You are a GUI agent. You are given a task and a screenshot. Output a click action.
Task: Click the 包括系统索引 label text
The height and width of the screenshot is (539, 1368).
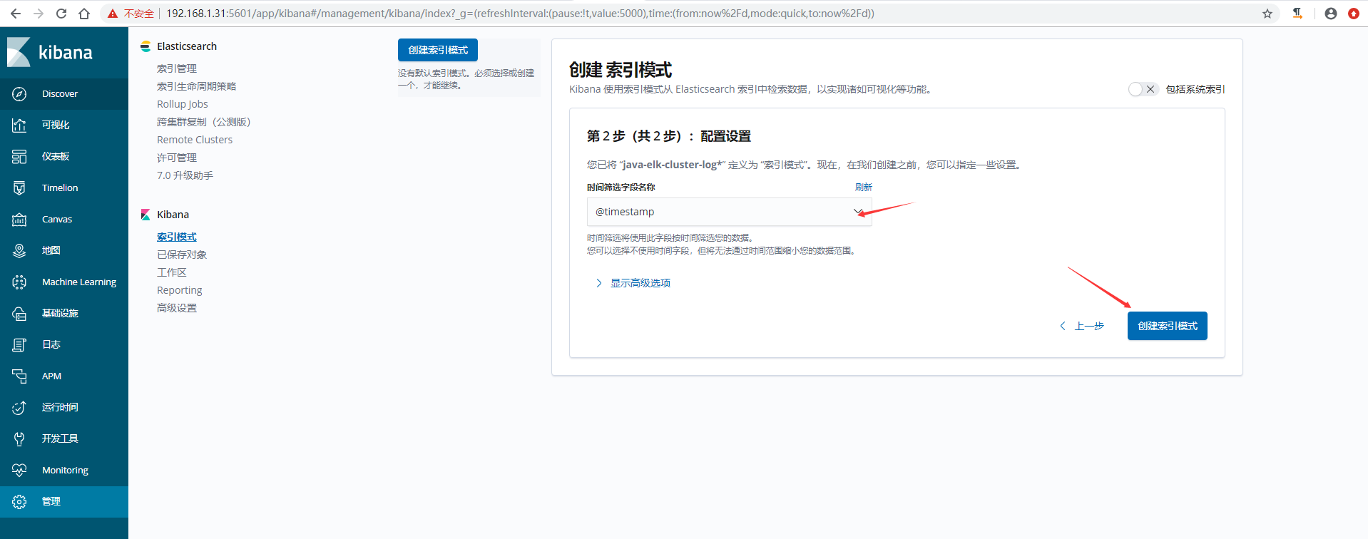(x=1195, y=89)
